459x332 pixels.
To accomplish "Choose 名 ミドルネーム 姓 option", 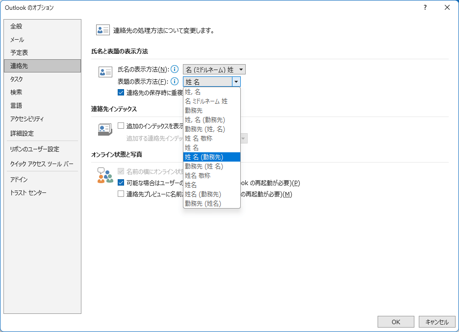I will [x=212, y=101].
